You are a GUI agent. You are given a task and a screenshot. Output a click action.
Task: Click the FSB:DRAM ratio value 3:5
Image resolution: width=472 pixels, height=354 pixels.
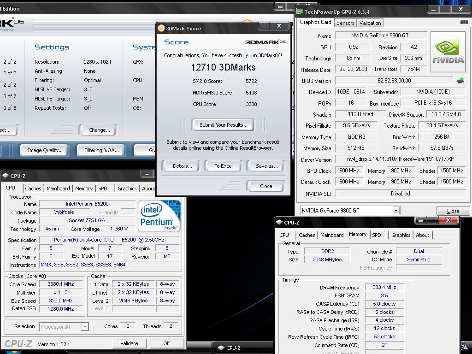click(x=384, y=295)
